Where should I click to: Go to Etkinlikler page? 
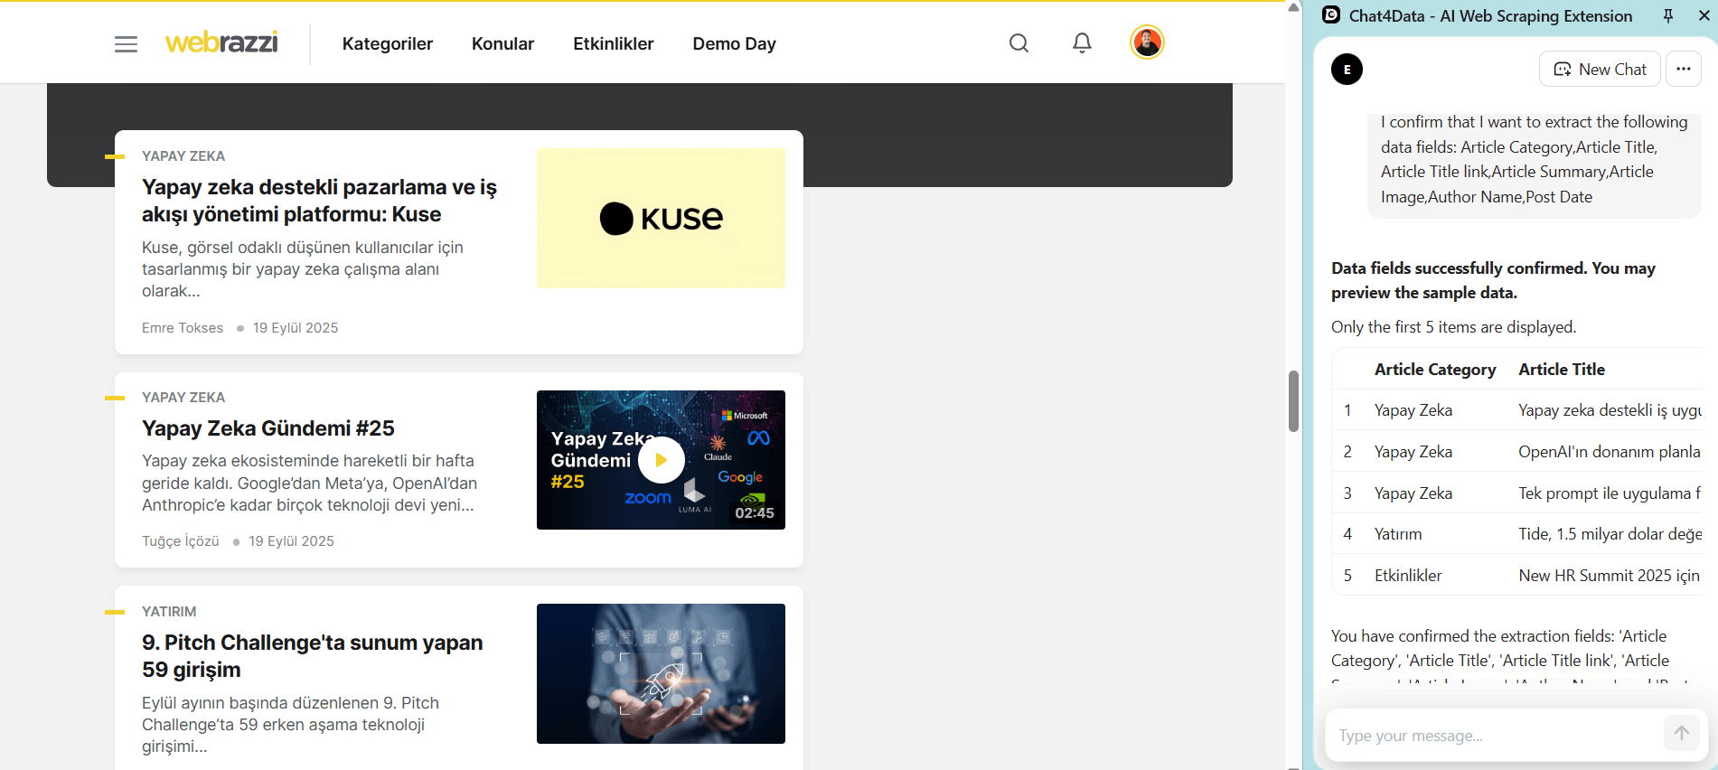point(614,43)
